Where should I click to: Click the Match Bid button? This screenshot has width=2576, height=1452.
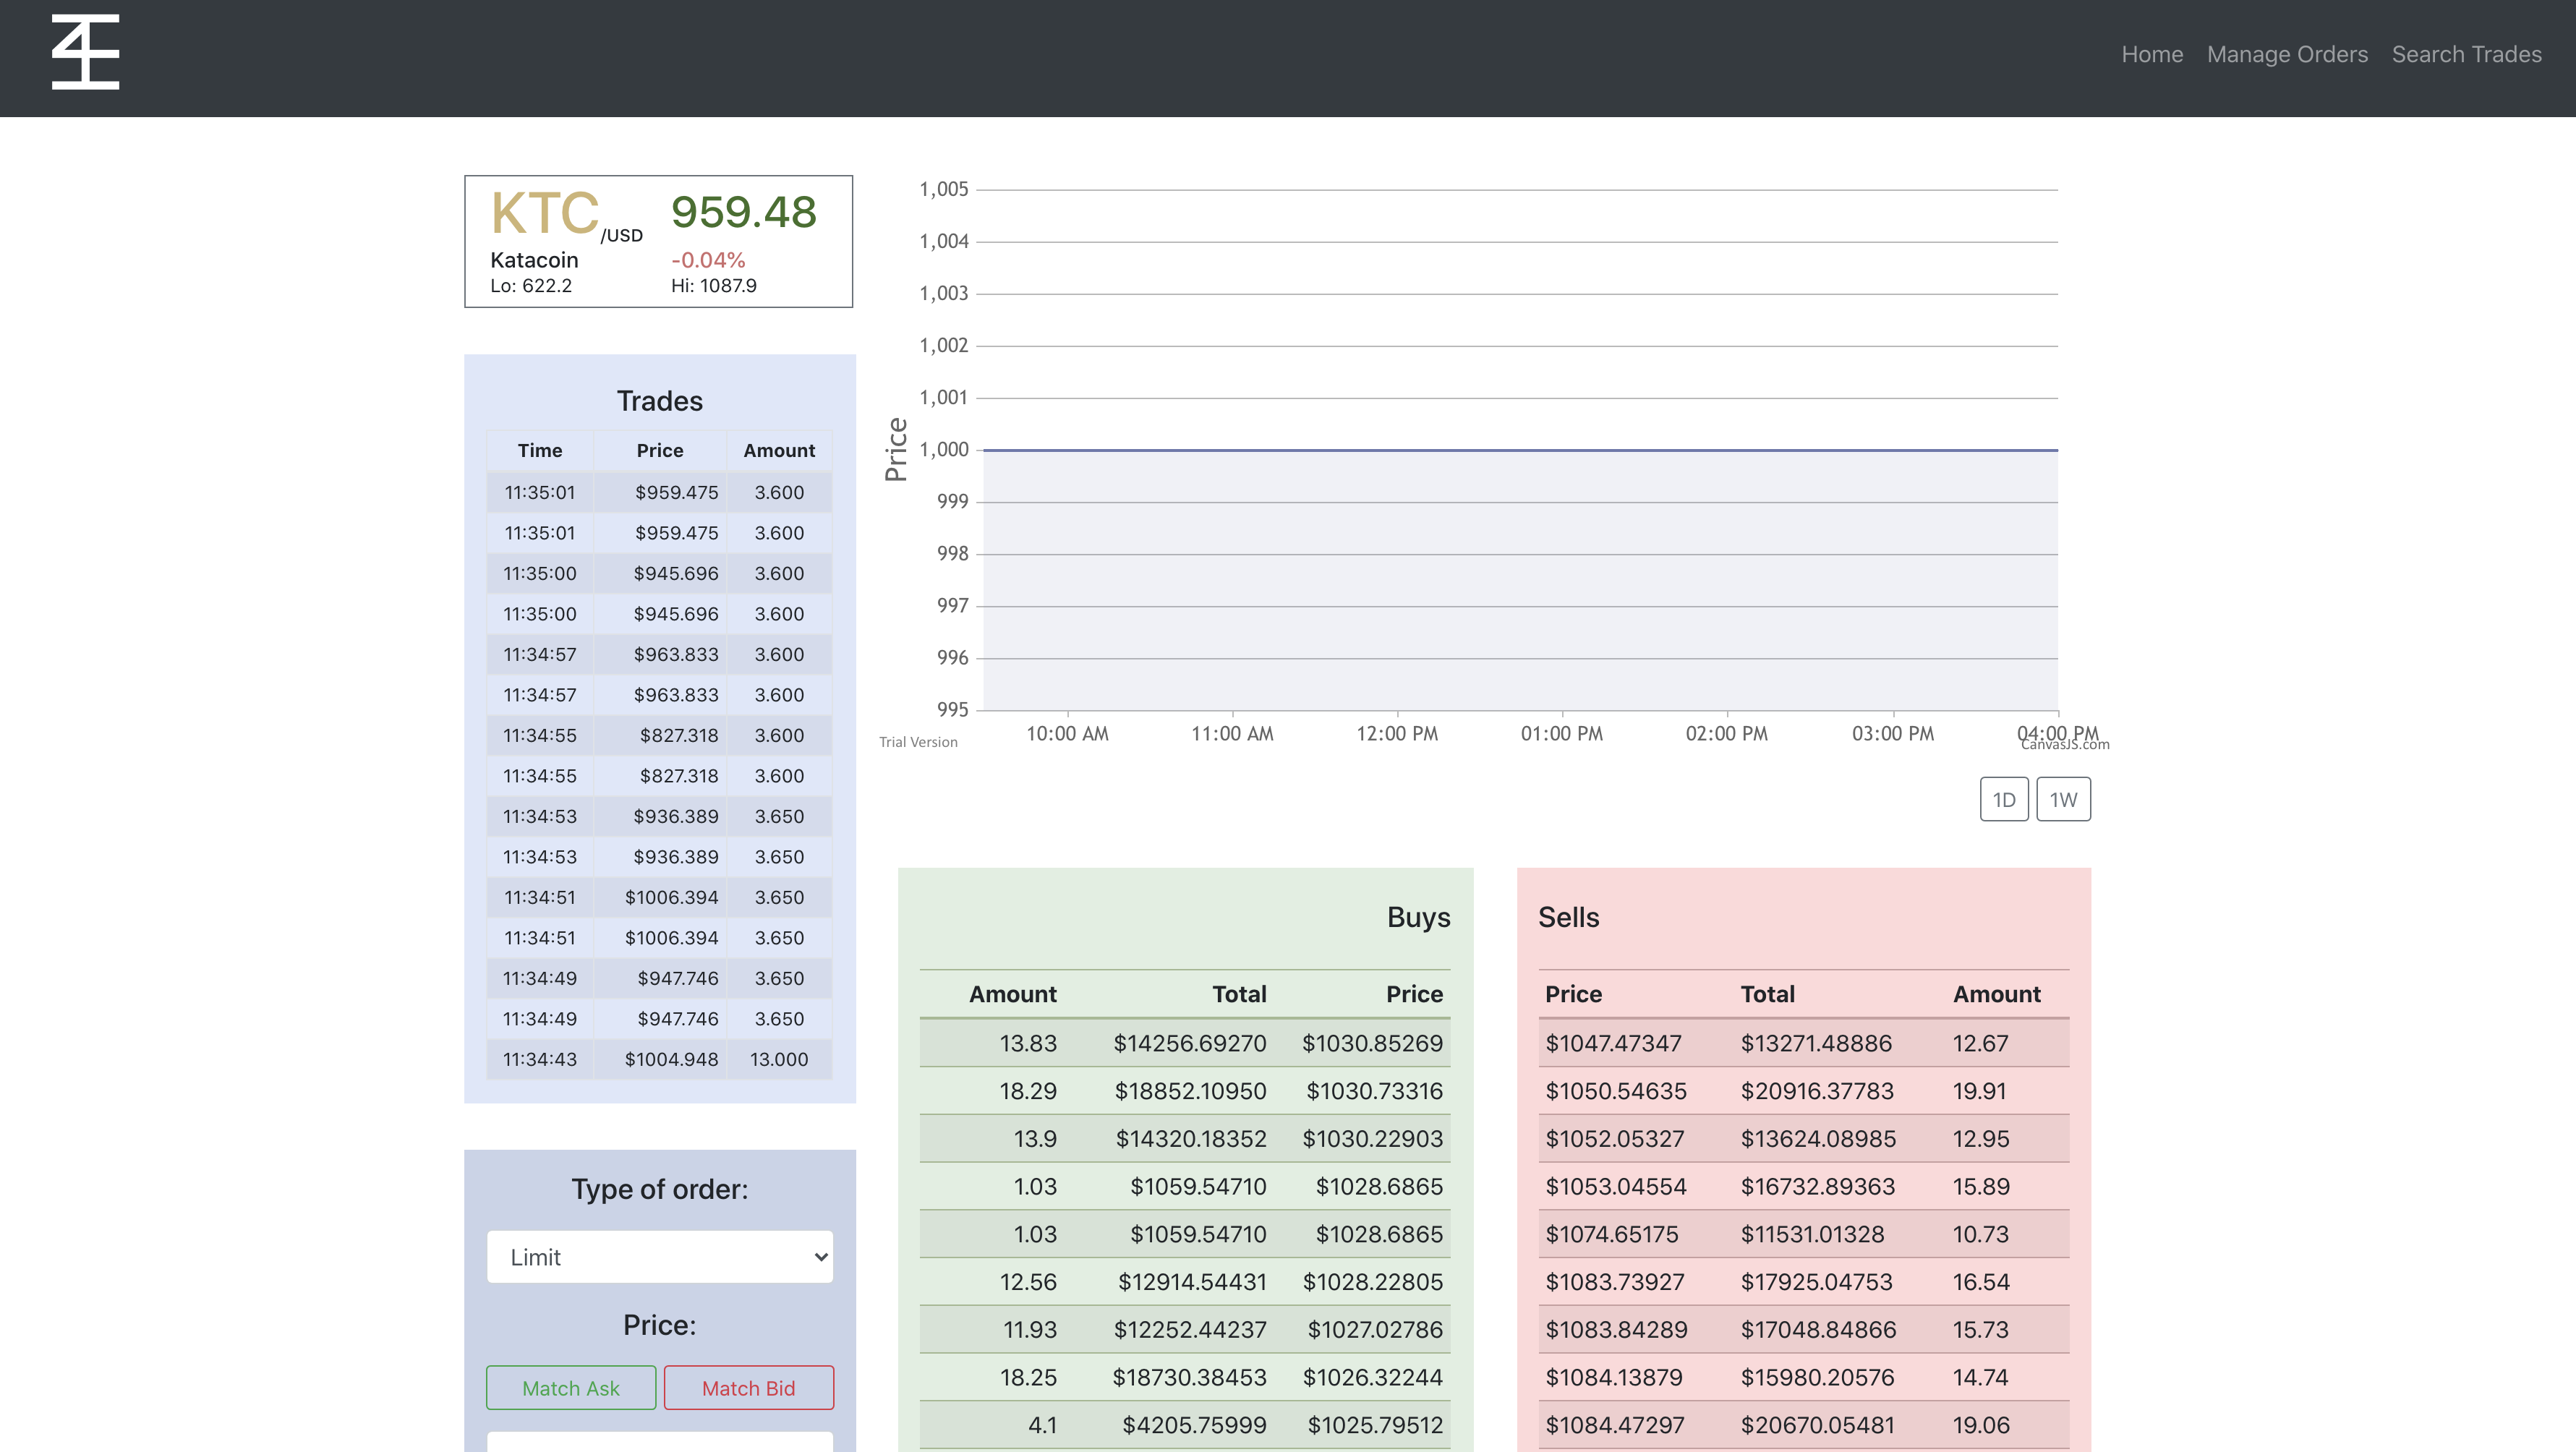click(x=748, y=1387)
